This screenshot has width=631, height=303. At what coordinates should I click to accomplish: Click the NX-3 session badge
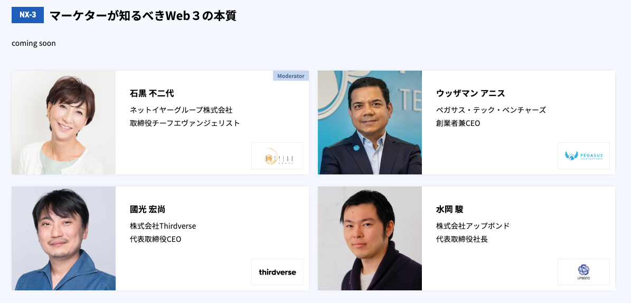tap(27, 15)
